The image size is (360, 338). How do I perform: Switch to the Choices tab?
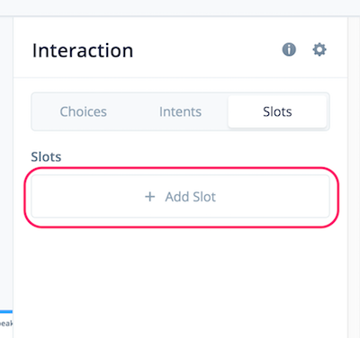[x=84, y=111]
